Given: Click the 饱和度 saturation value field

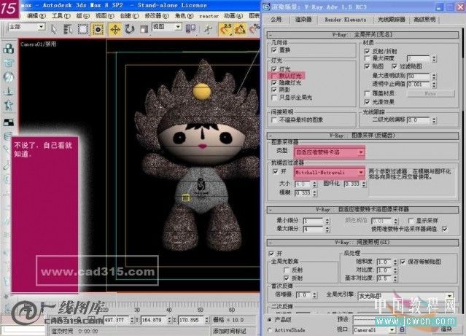Looking at the screenshot, I should pos(384,262).
